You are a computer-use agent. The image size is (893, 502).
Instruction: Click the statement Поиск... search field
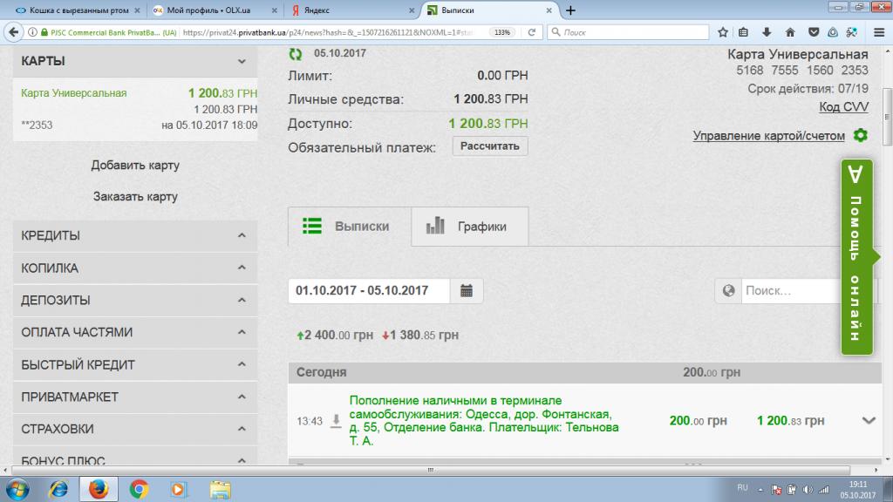(x=792, y=291)
